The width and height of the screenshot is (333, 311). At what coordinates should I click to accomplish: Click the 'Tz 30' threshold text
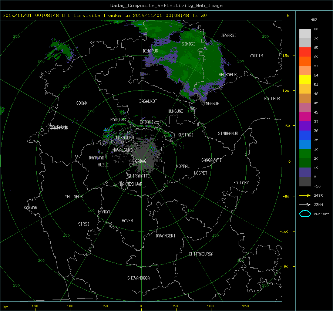pyautogui.click(x=199, y=16)
